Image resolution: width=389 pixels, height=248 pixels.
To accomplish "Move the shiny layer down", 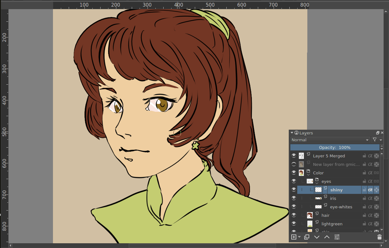I will click(317, 237).
